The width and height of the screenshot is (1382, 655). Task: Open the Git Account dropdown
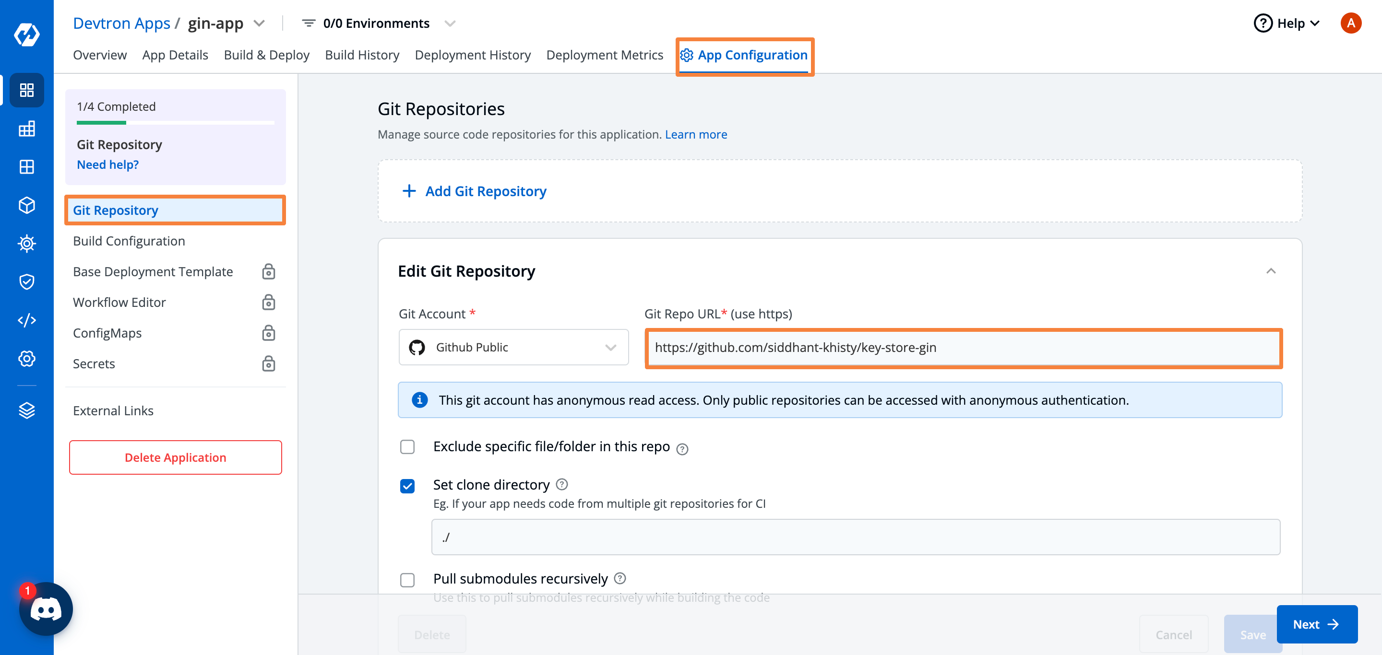click(x=513, y=347)
